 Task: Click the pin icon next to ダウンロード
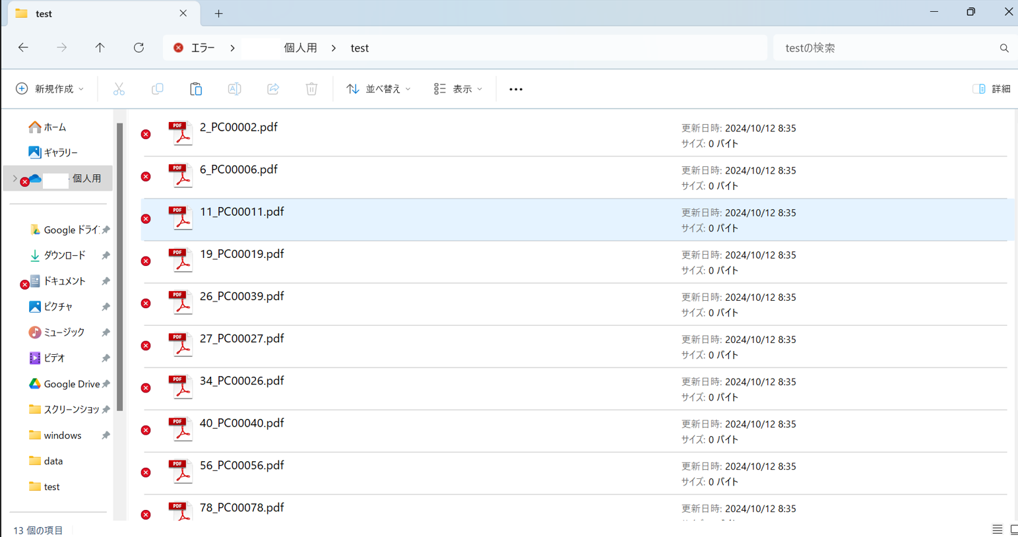pos(106,255)
